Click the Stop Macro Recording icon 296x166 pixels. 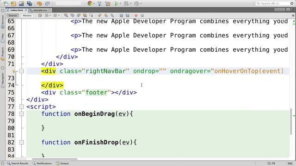pos(142,15)
